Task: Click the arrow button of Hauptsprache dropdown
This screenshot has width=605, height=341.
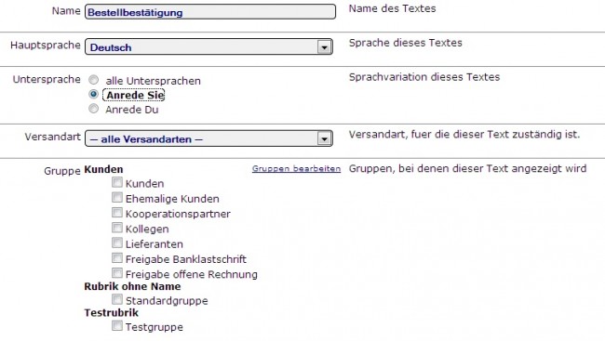Action: coord(324,47)
